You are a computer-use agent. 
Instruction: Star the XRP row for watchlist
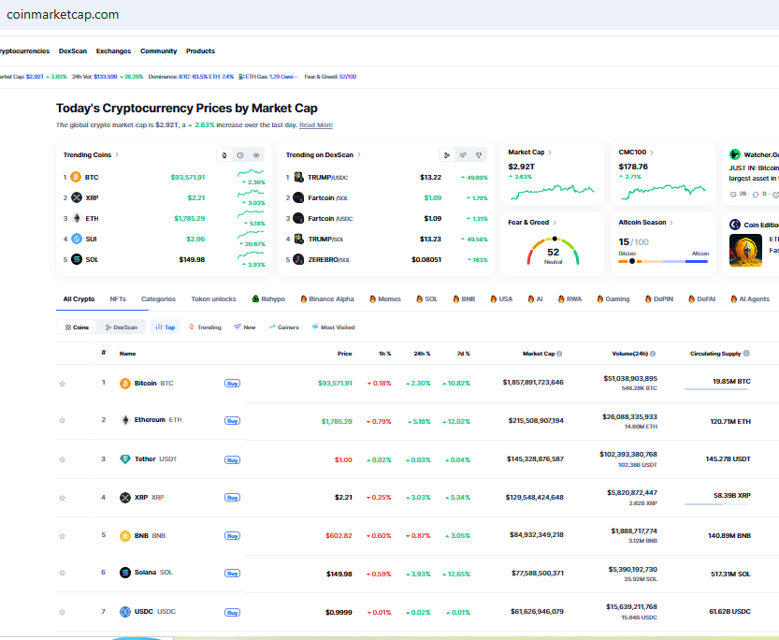(62, 498)
